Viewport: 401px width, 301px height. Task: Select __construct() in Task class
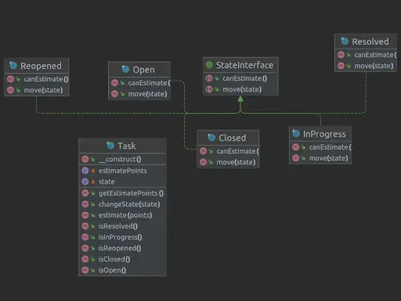coord(120,159)
